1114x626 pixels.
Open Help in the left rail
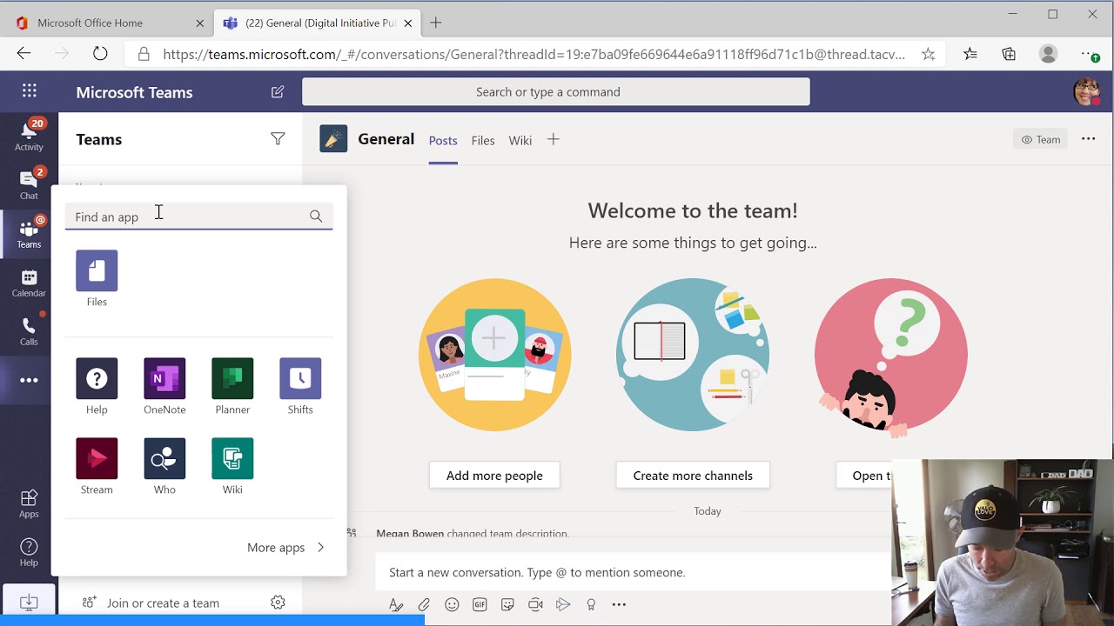click(x=29, y=552)
